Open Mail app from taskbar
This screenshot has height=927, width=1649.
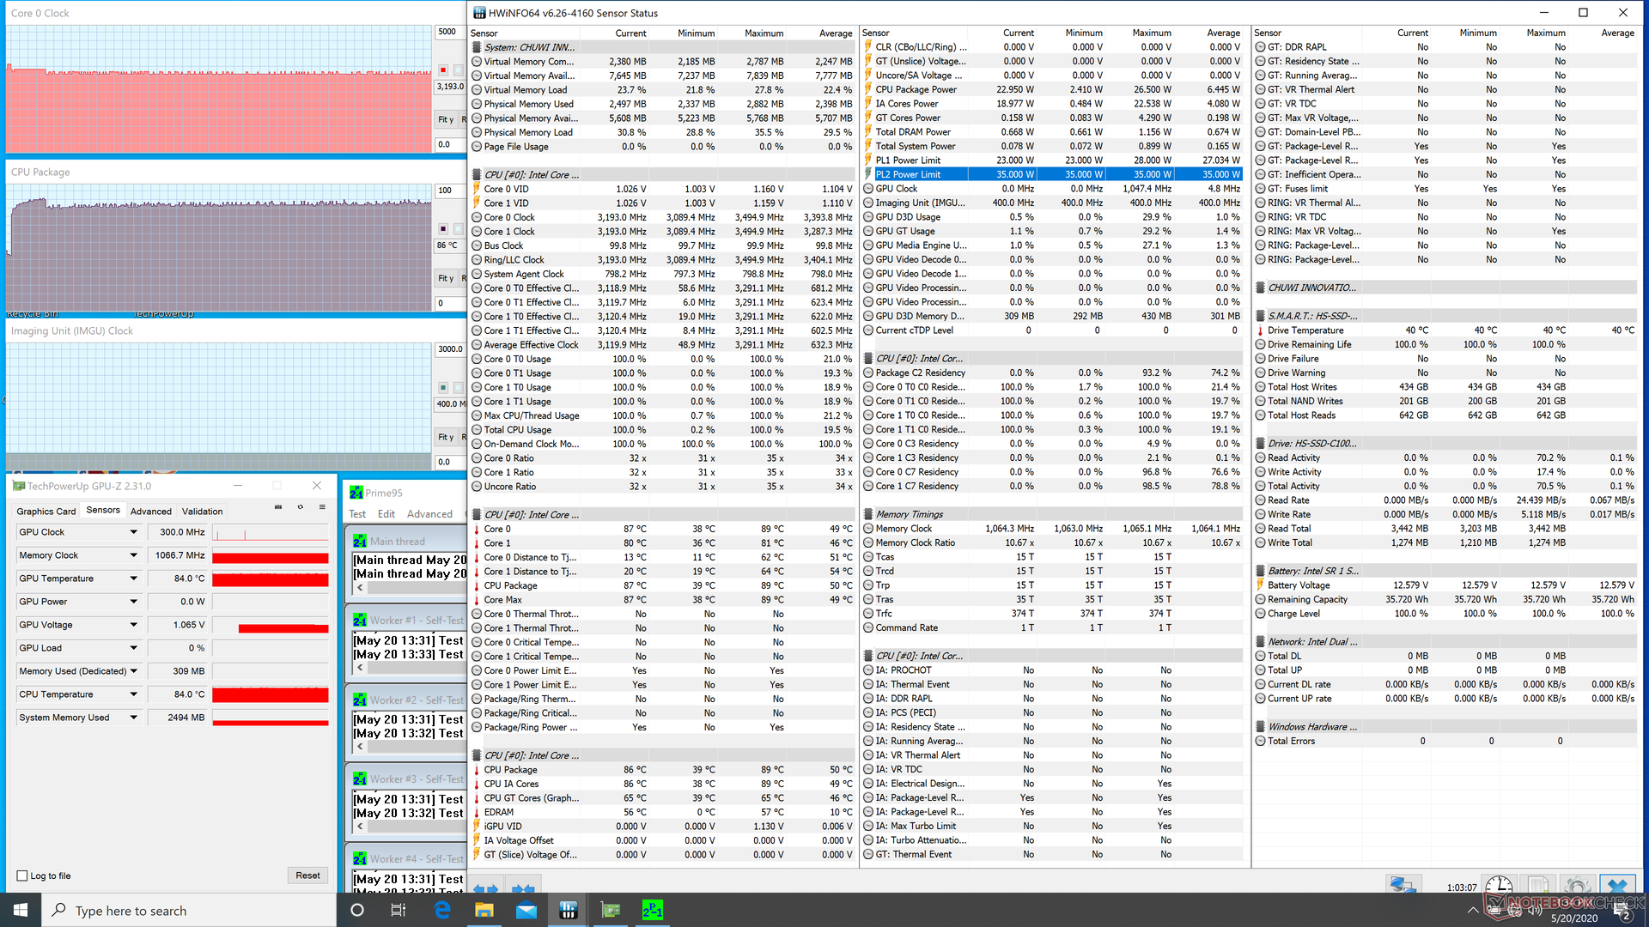[526, 910]
